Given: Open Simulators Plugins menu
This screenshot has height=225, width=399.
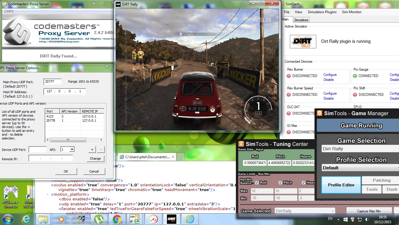Looking at the screenshot, I should (x=322, y=12).
